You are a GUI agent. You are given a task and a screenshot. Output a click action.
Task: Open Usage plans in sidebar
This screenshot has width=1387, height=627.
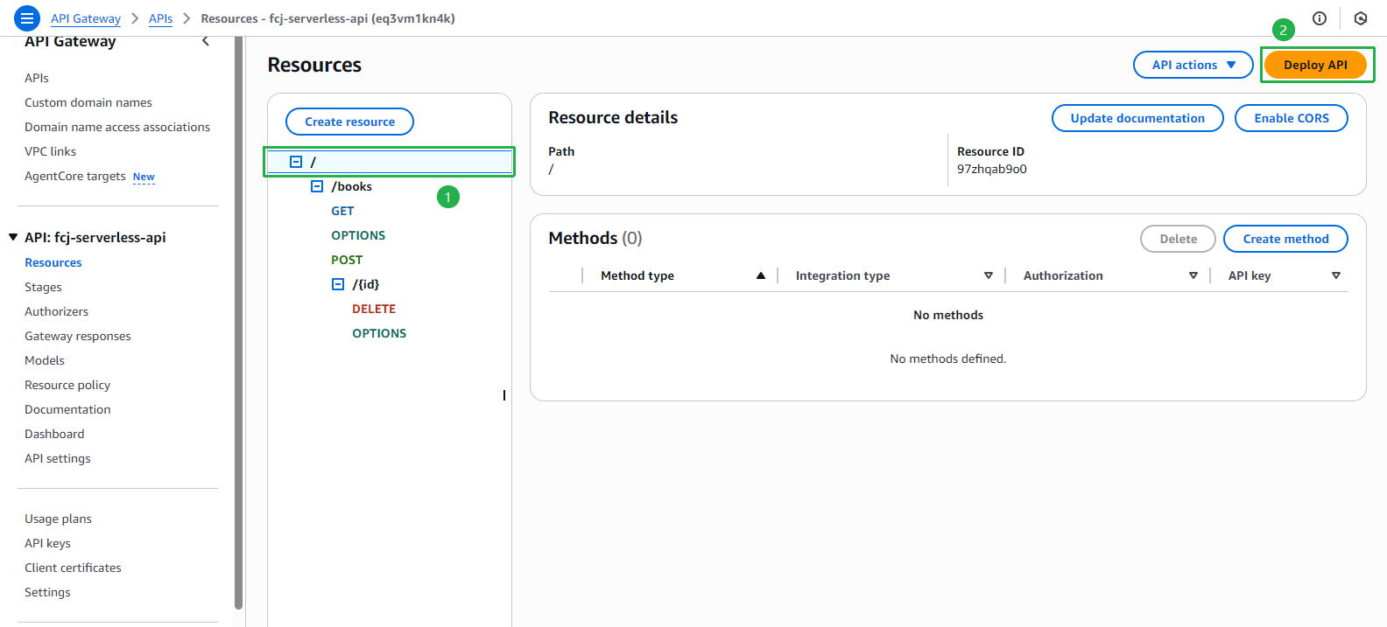(58, 519)
